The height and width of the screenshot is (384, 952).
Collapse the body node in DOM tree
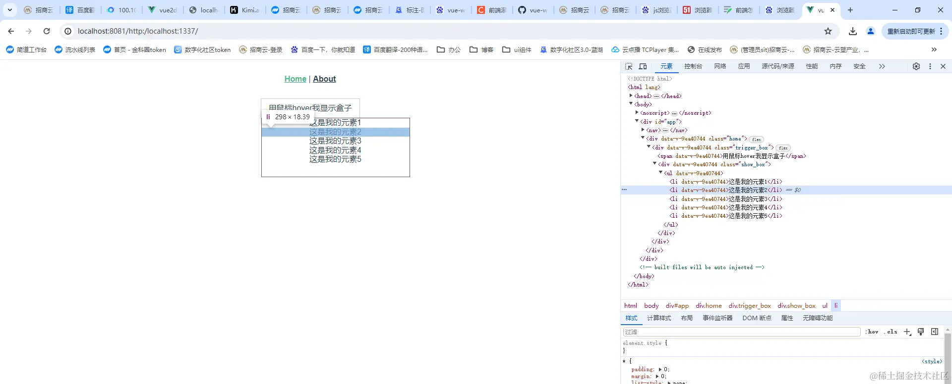coord(631,104)
